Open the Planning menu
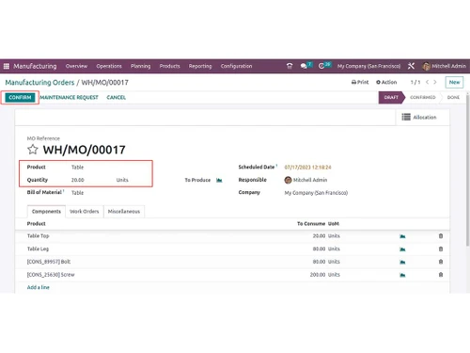 [x=140, y=66]
